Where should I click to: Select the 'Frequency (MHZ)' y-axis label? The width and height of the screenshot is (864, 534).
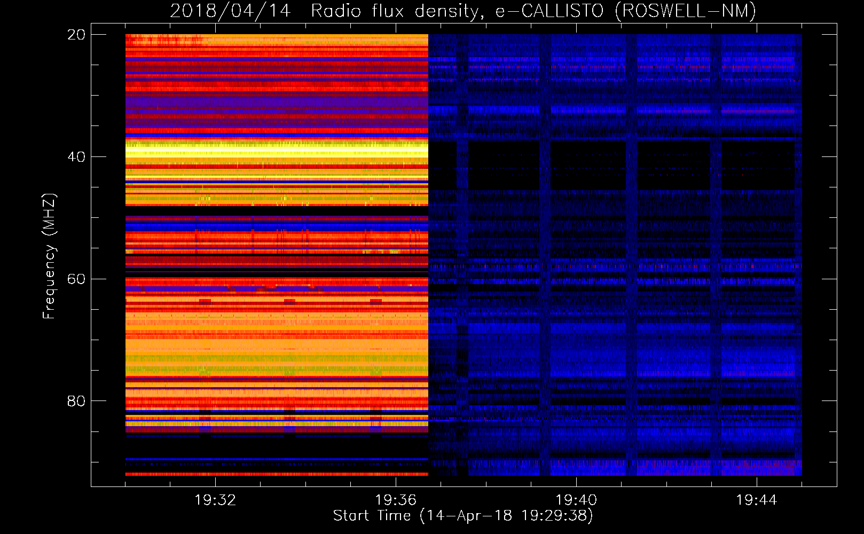coord(49,256)
